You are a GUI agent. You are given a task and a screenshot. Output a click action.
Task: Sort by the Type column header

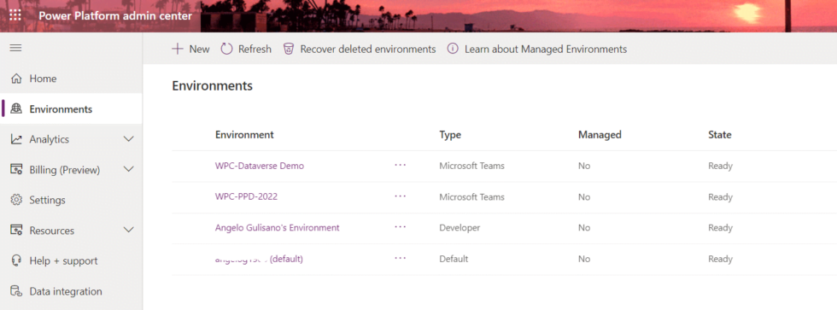pos(450,135)
